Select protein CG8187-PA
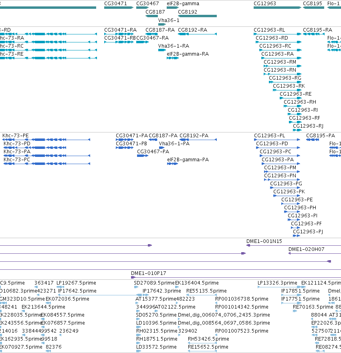Image resolution: width=341 pixels, height=353 pixels. [153, 140]
